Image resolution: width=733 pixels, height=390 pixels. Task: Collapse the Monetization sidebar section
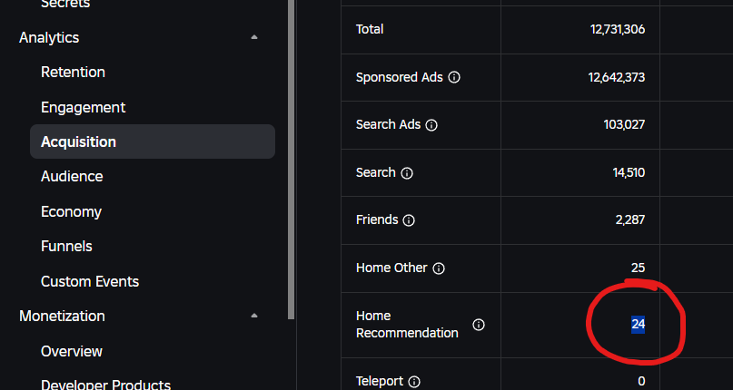click(254, 316)
